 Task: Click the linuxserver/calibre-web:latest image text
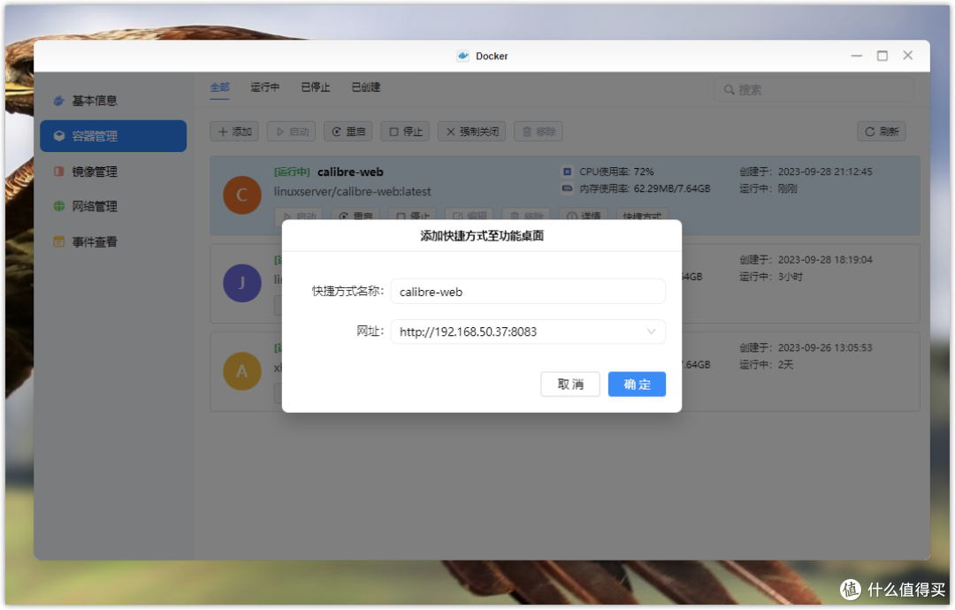352,191
